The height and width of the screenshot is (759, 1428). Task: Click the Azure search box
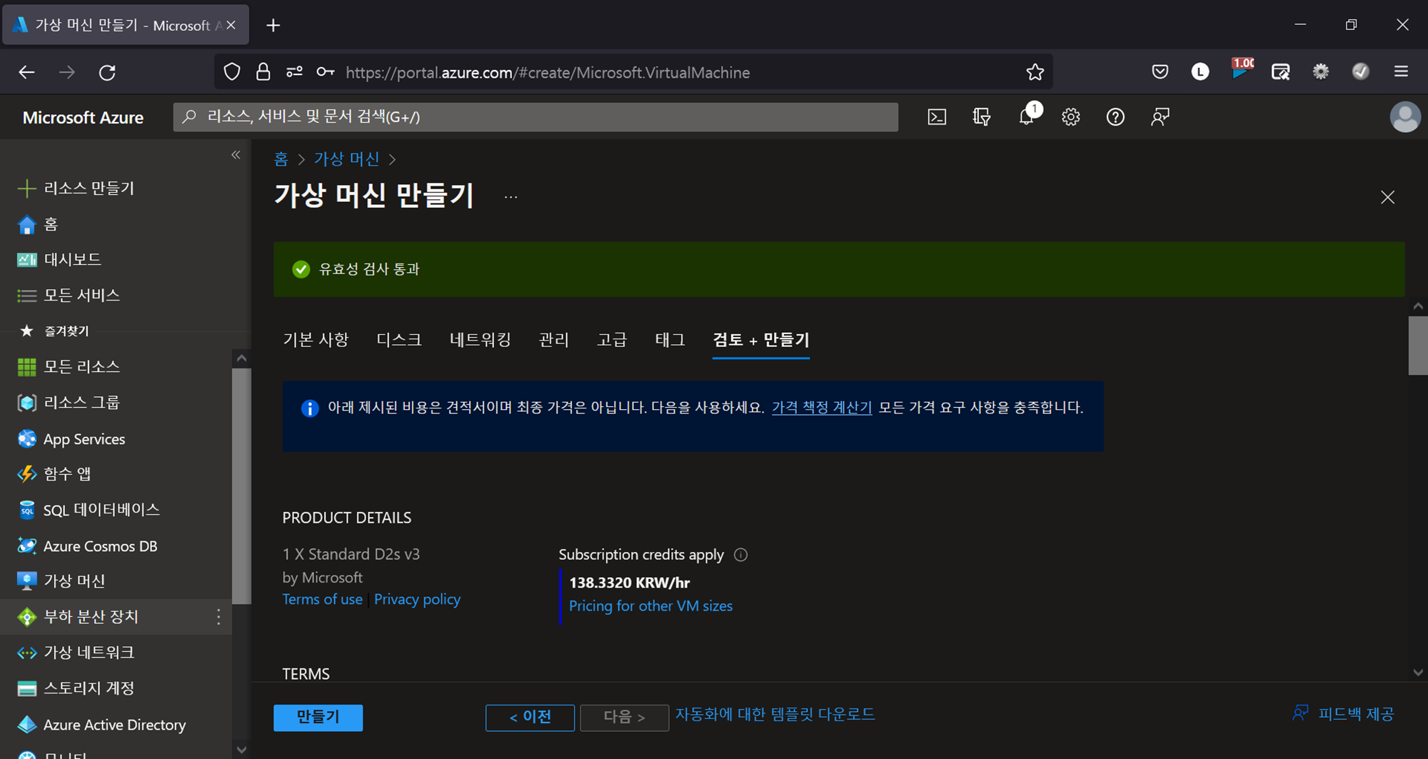click(535, 117)
